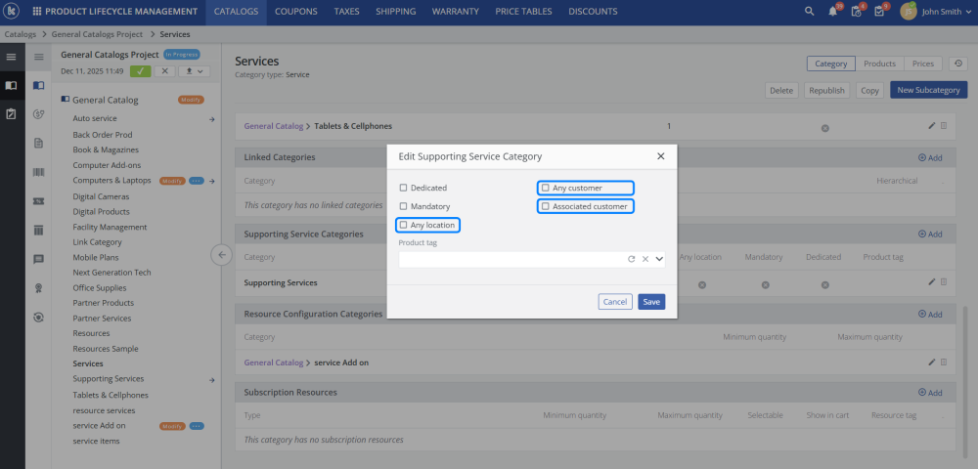
Task: Click the green checkmark approve icon
Action: tap(141, 71)
